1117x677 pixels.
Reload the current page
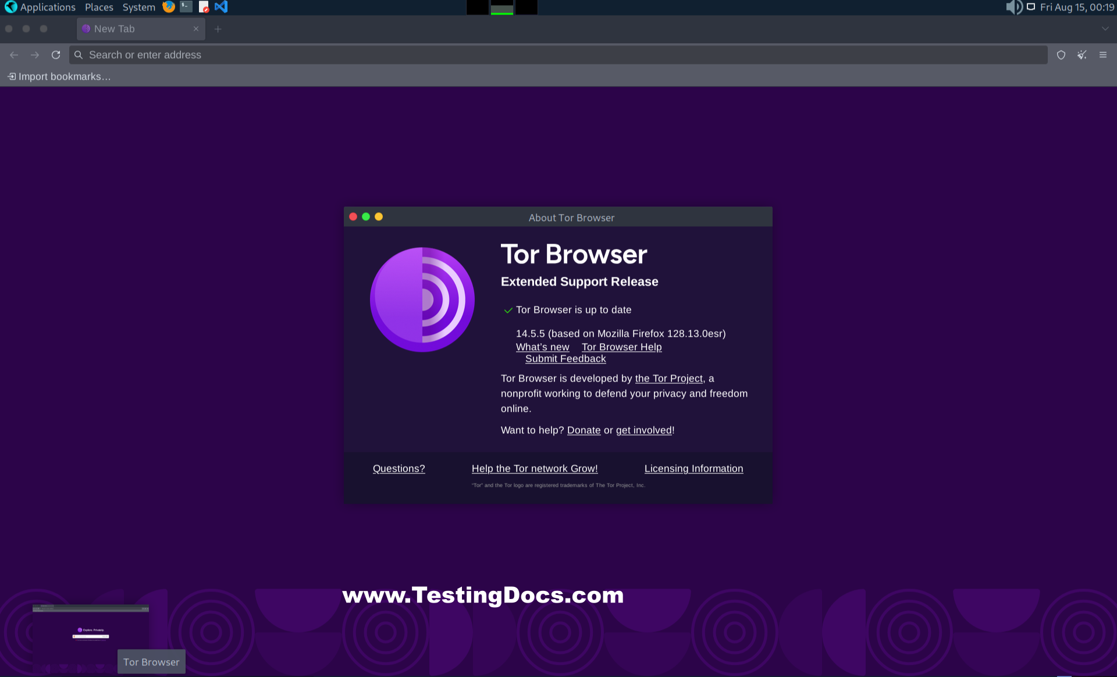56,55
